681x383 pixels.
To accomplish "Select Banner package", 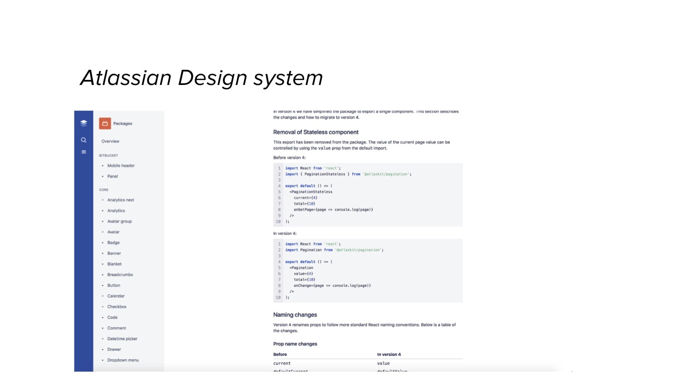I will click(114, 254).
